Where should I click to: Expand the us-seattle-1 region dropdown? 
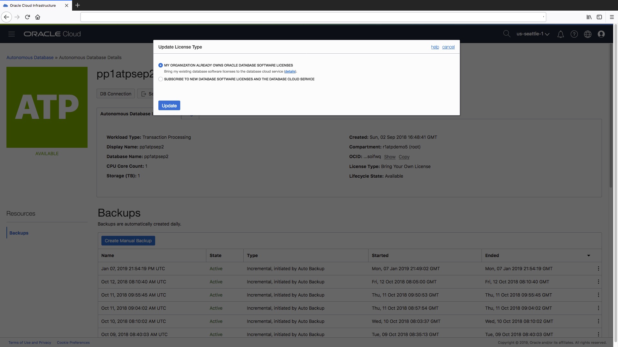[533, 34]
